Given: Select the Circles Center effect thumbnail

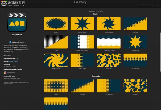Looking at the screenshot, I should [x=56, y=24].
